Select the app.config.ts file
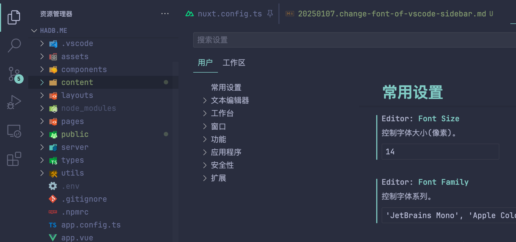516x242 pixels. (91, 225)
